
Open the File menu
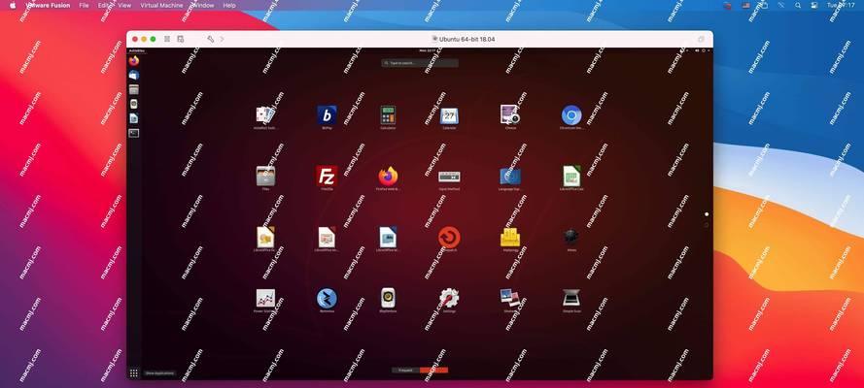tap(84, 6)
